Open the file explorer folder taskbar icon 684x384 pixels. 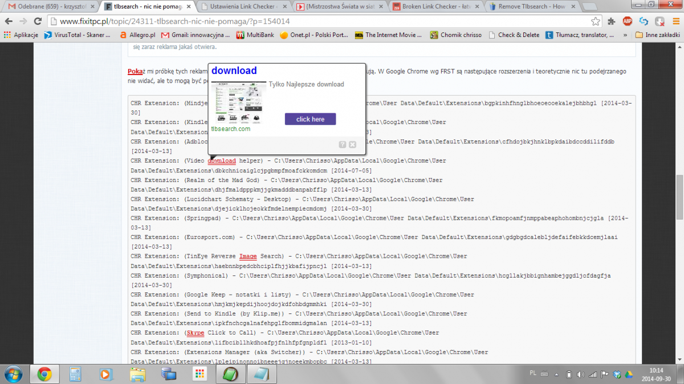(x=137, y=374)
